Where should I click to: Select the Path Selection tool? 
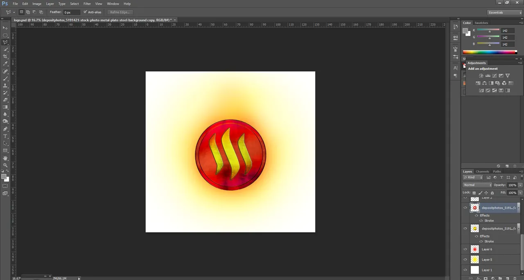coord(5,143)
